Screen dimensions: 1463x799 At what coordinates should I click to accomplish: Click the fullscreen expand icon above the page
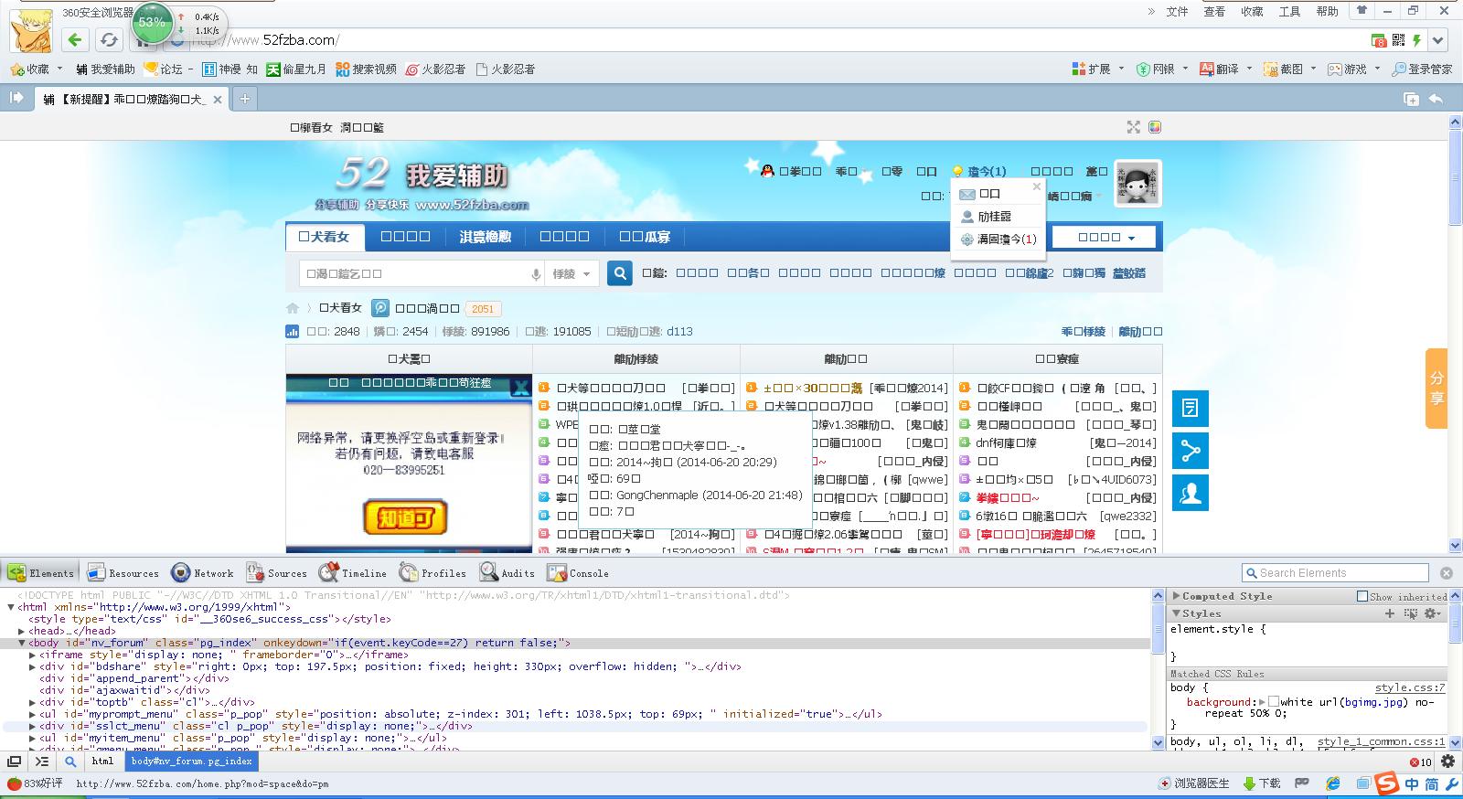click(x=1134, y=127)
